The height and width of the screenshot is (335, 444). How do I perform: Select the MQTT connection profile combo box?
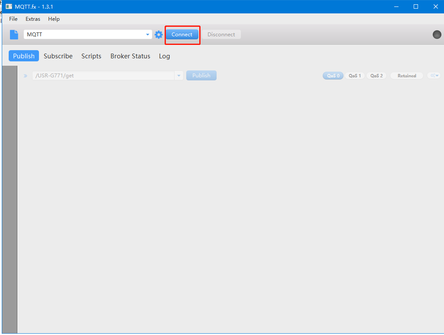click(x=88, y=35)
